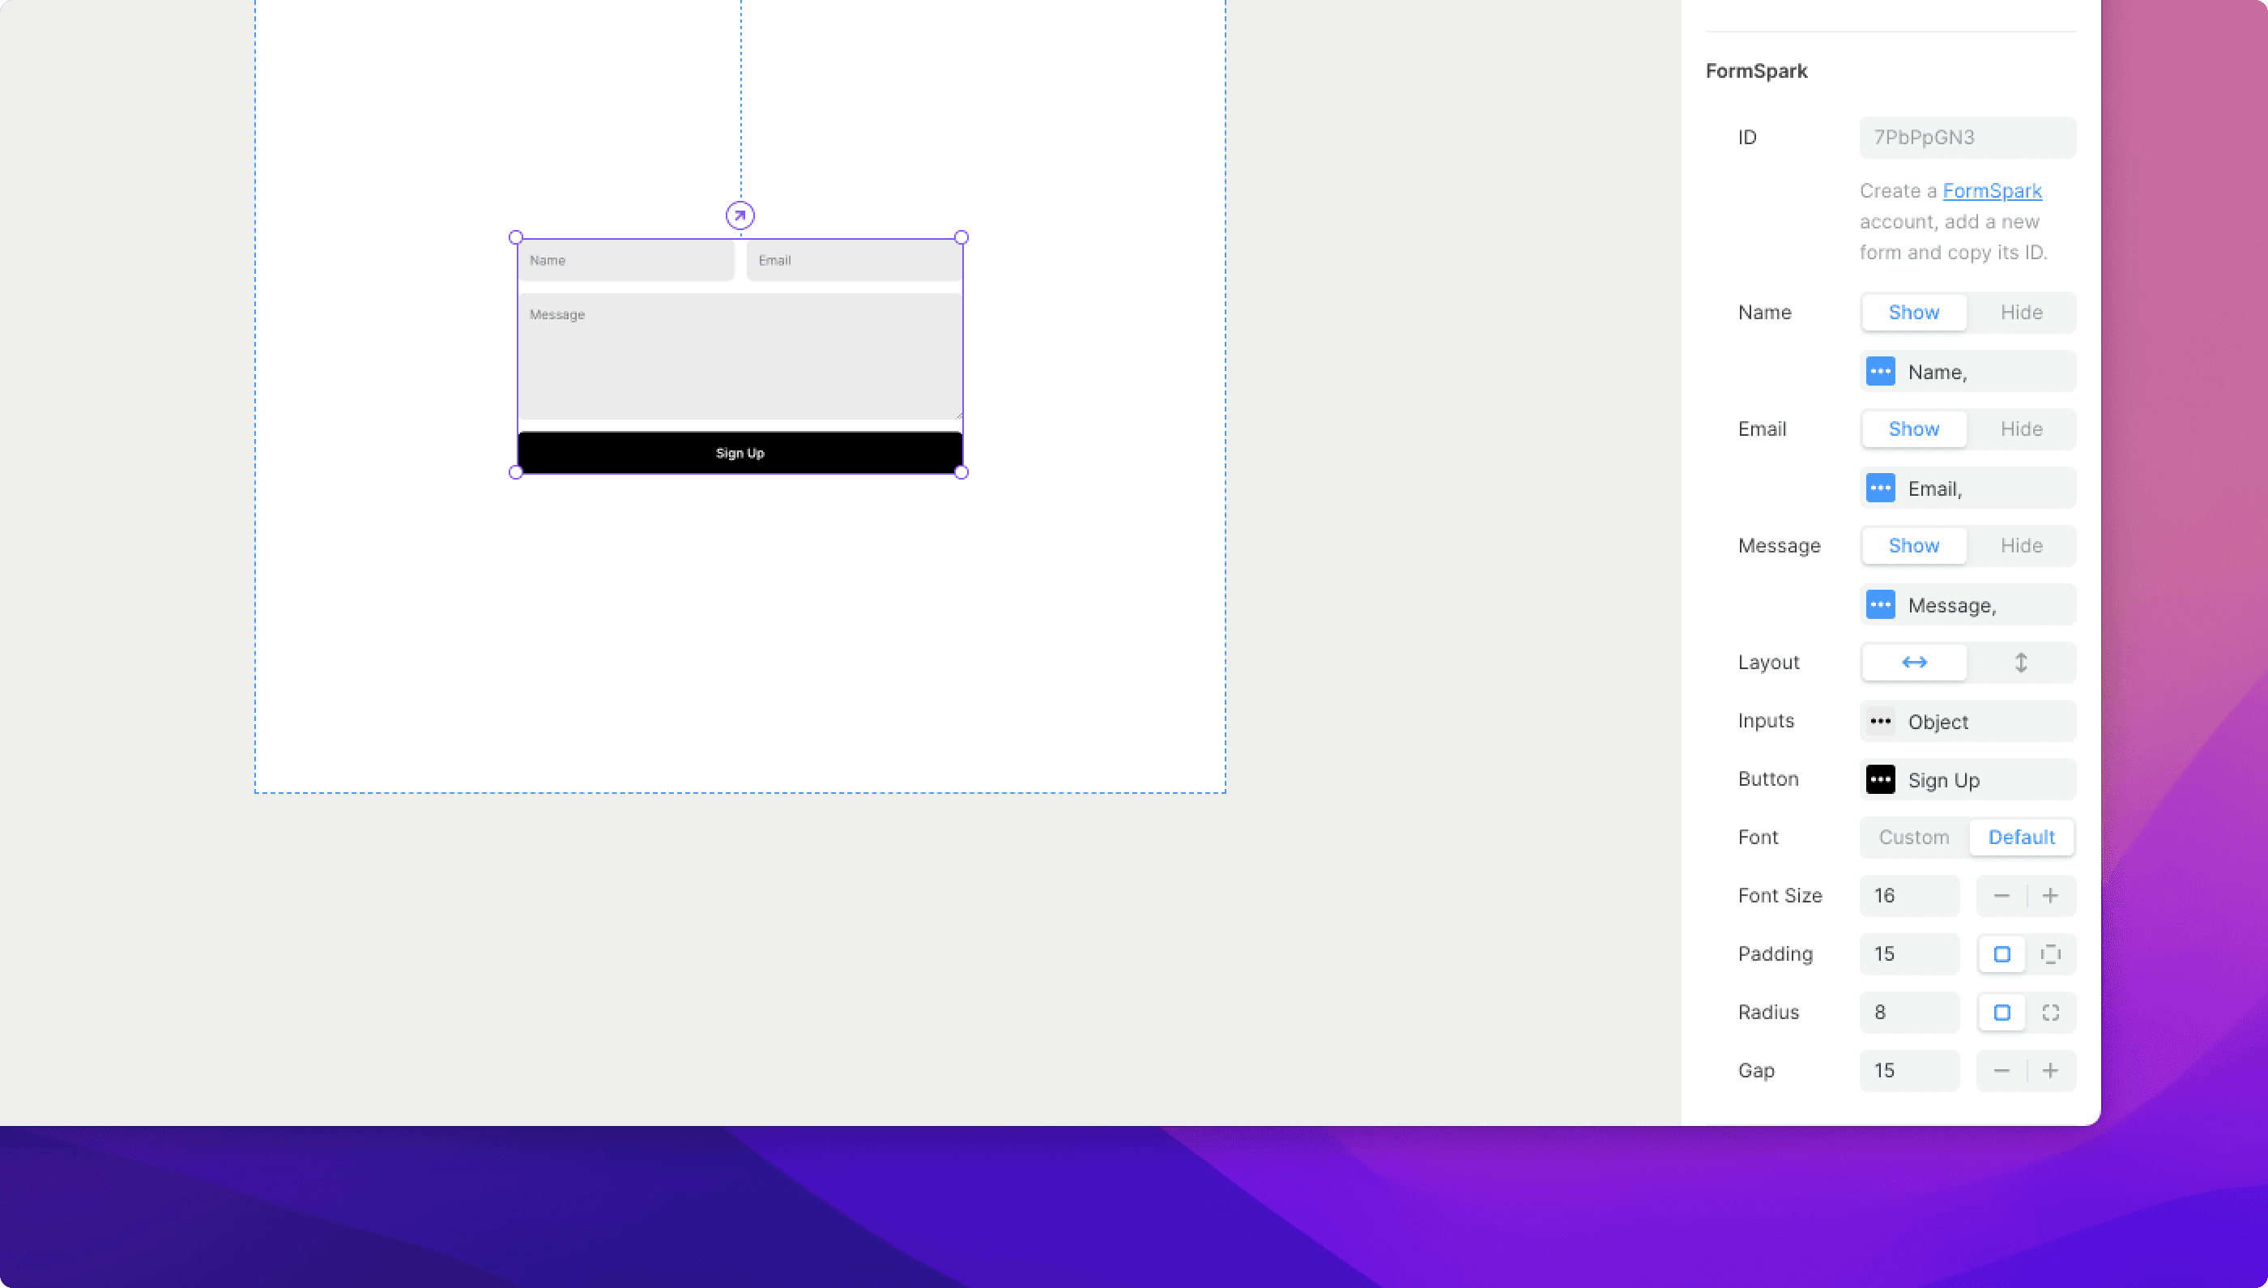Viewport: 2268px width, 1288px height.
Task: Increase Font Size with the plus stepper
Action: [x=2050, y=895]
